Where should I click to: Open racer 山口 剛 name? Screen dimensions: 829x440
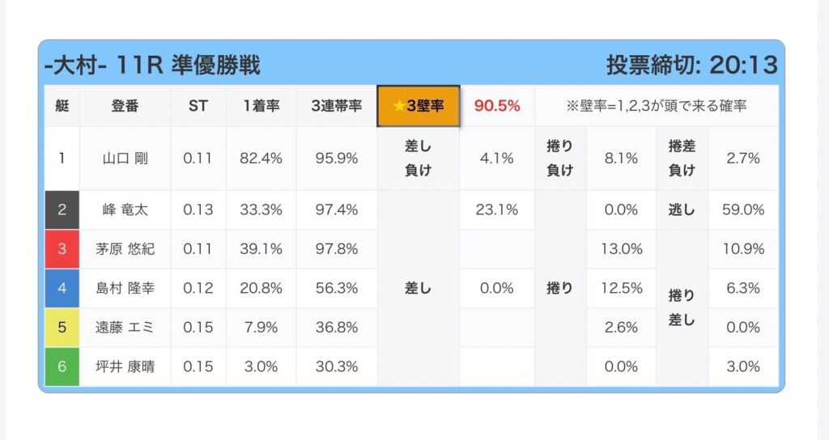point(125,159)
